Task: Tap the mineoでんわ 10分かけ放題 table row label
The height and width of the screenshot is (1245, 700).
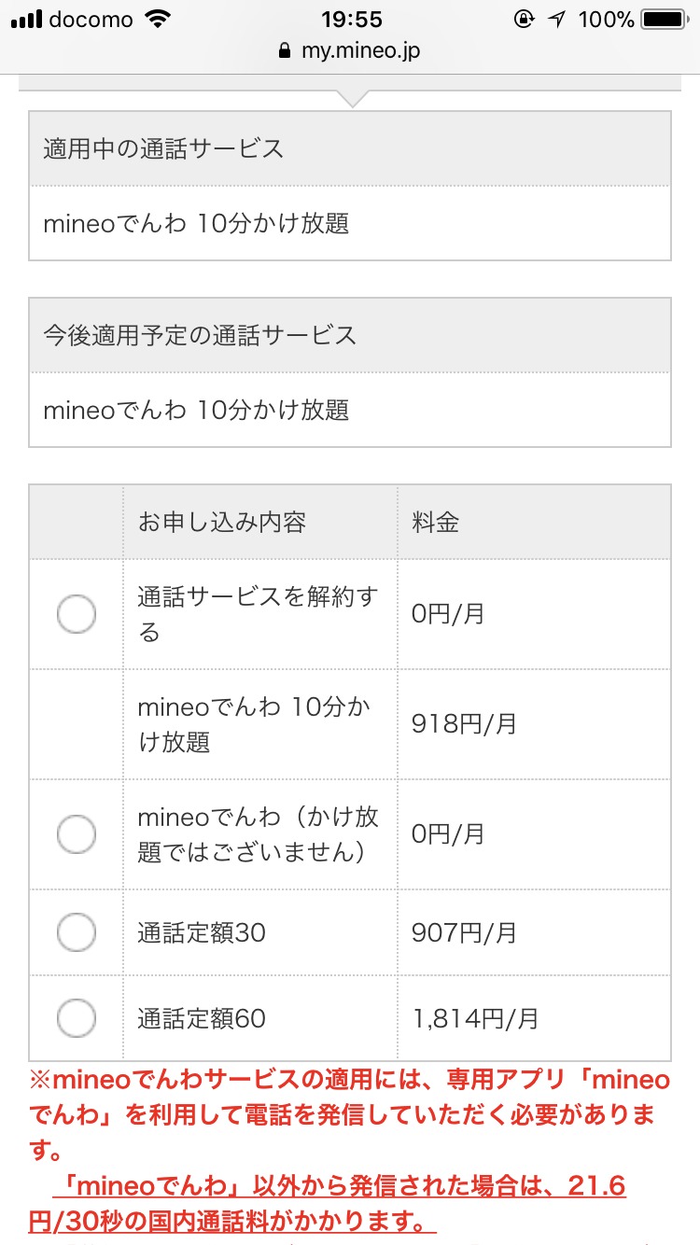Action: pos(254,724)
